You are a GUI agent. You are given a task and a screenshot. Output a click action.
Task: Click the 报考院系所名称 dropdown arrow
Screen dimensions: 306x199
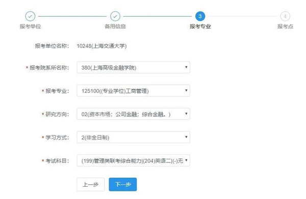[186, 67]
